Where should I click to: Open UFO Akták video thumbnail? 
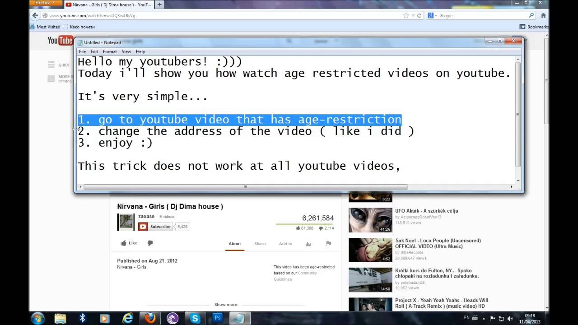[x=370, y=220]
